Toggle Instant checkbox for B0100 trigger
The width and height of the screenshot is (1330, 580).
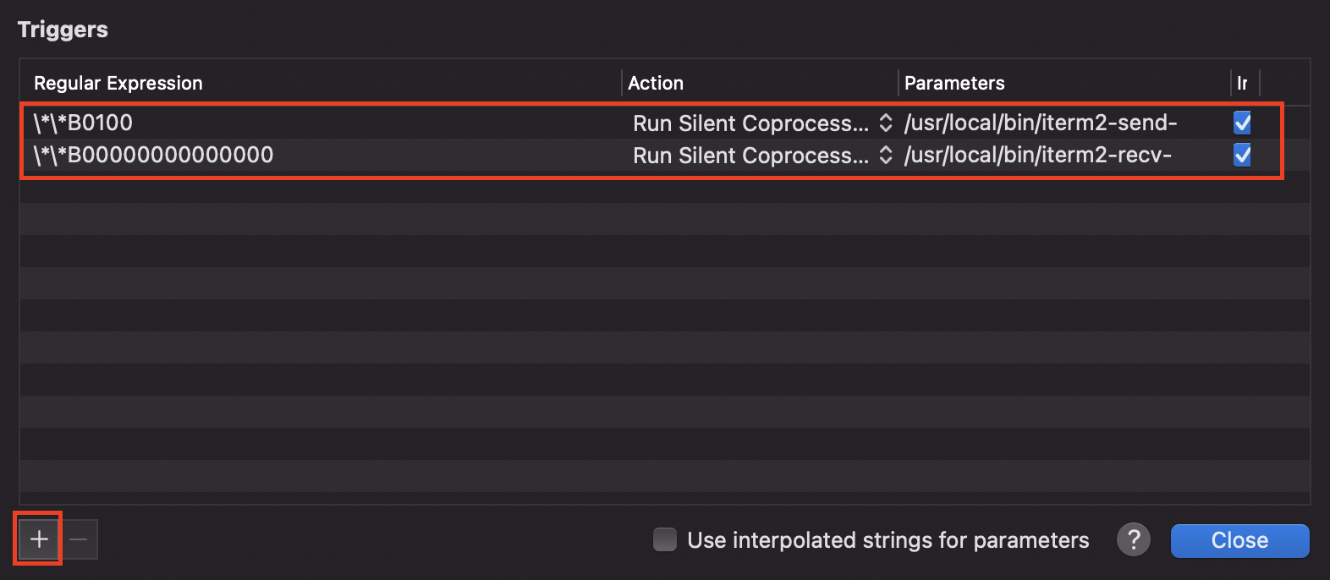1242,123
